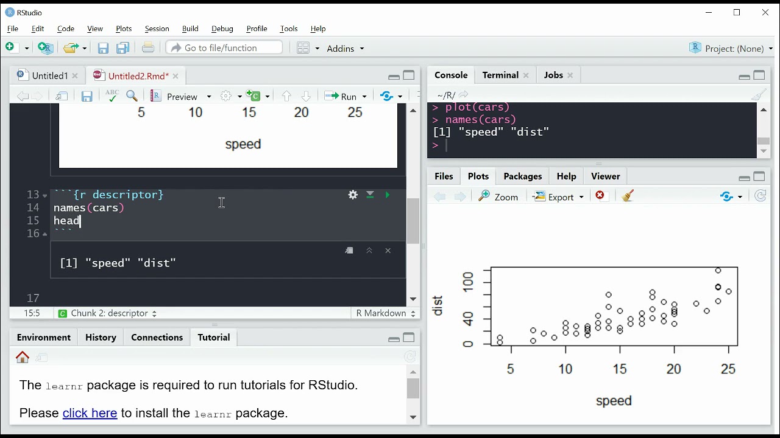The width and height of the screenshot is (780, 438).
Task: Click the Preview button
Action: [174, 96]
